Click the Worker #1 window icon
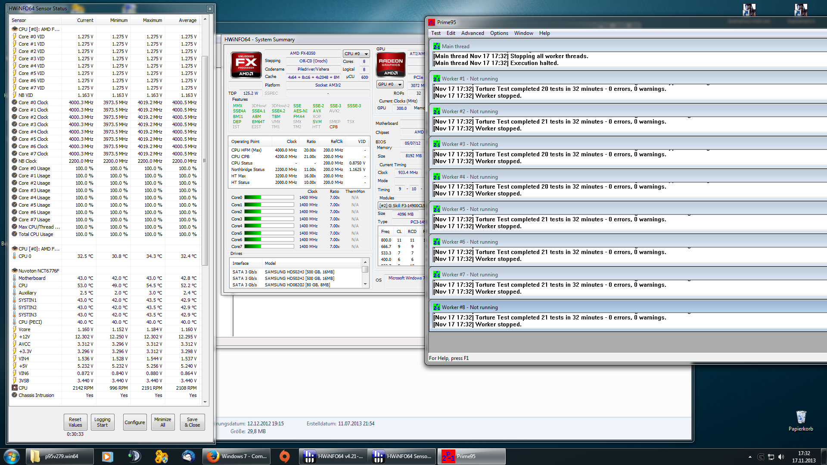Screen dimensions: 827x465 coord(437,79)
